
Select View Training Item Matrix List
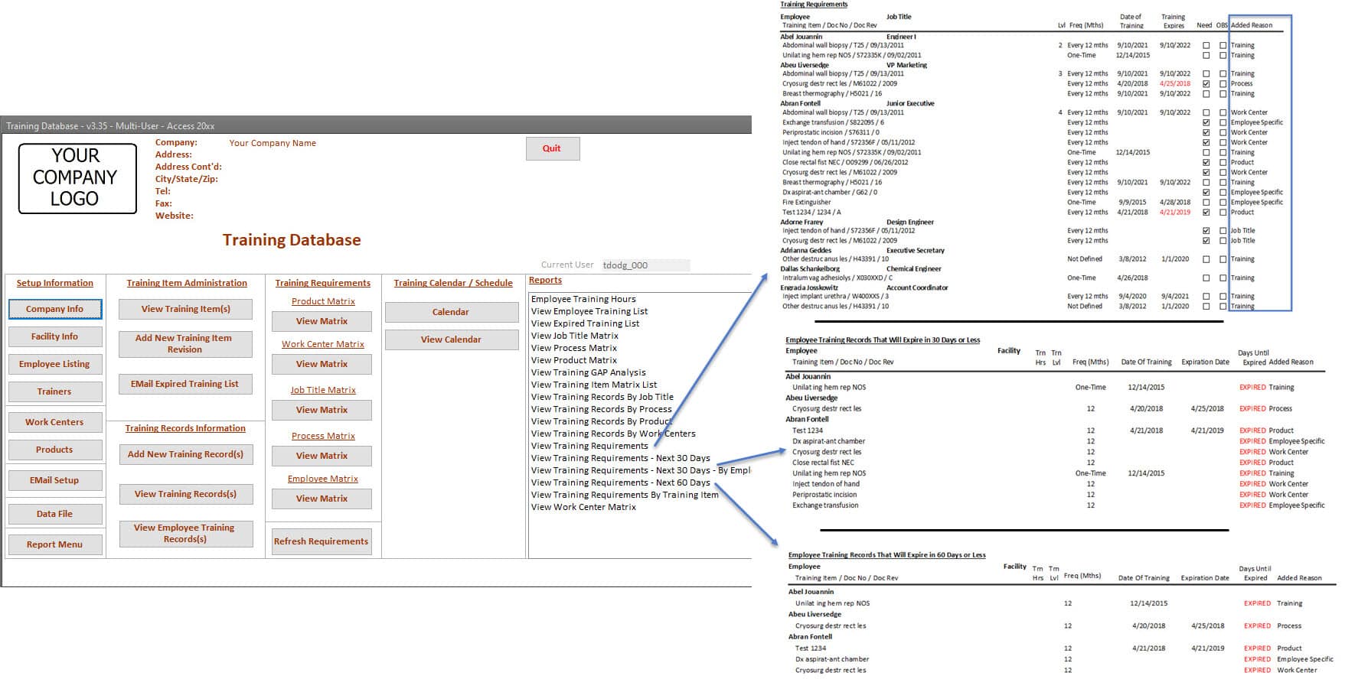(594, 385)
